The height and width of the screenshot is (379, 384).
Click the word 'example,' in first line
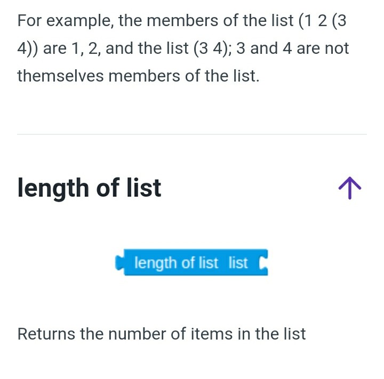(80, 21)
